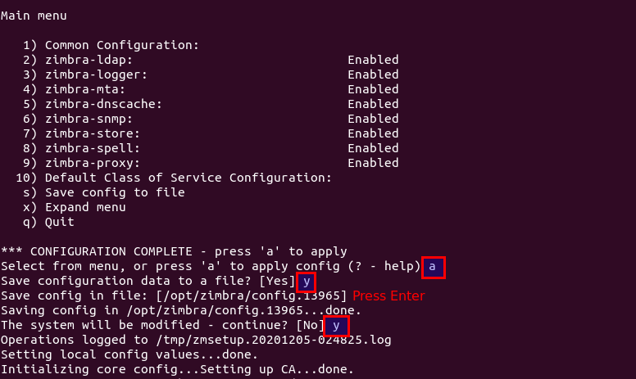636x379 pixels.
Task: Click the Enabled status beside zimbra-proxy
Action: [x=373, y=163]
